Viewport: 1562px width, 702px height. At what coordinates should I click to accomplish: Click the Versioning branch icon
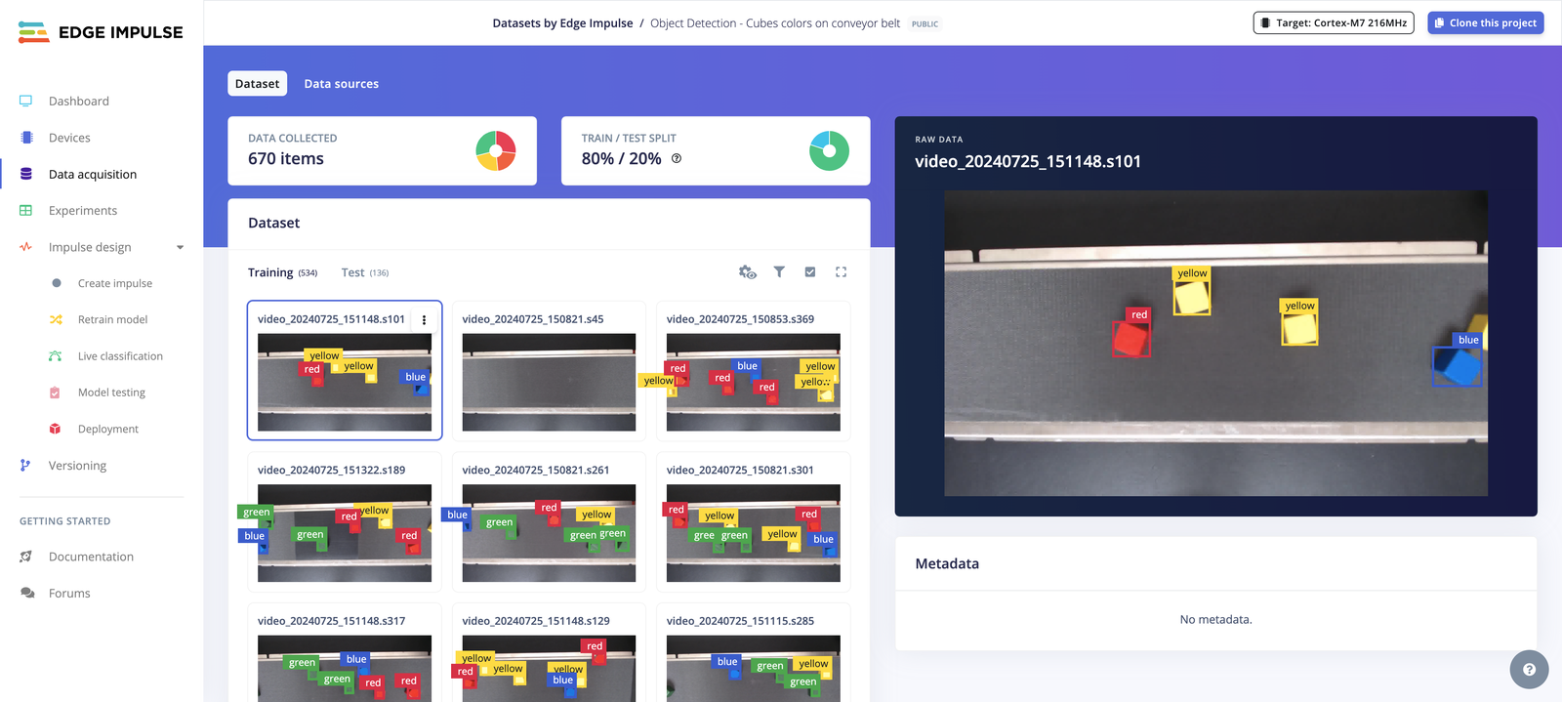[x=25, y=466]
